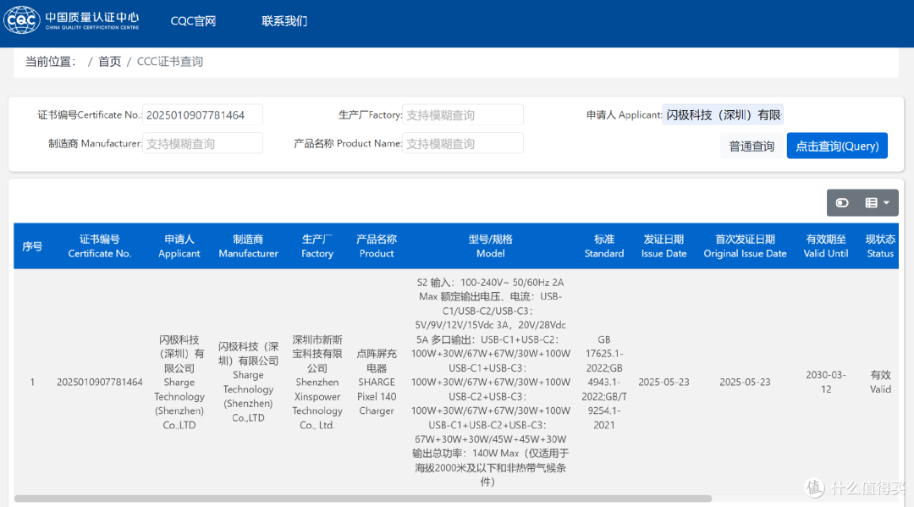Click the 证书编号 Certificate No. column header

pyautogui.click(x=100, y=246)
